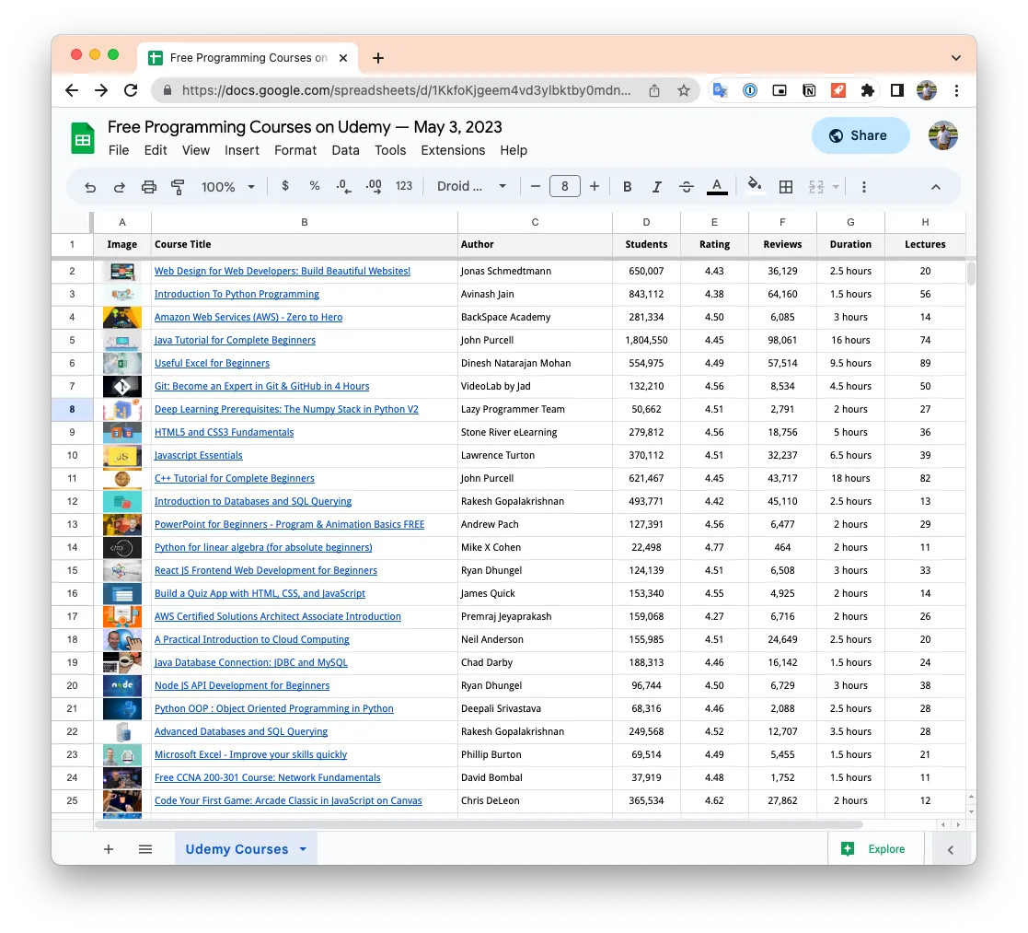Screen dimensions: 1028x933
Task: Click the Print icon in the toolbar
Action: pyautogui.click(x=148, y=185)
